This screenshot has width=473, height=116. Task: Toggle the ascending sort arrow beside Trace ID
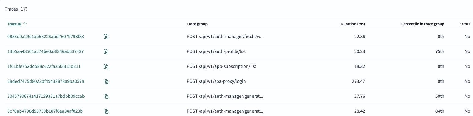click(x=25, y=24)
